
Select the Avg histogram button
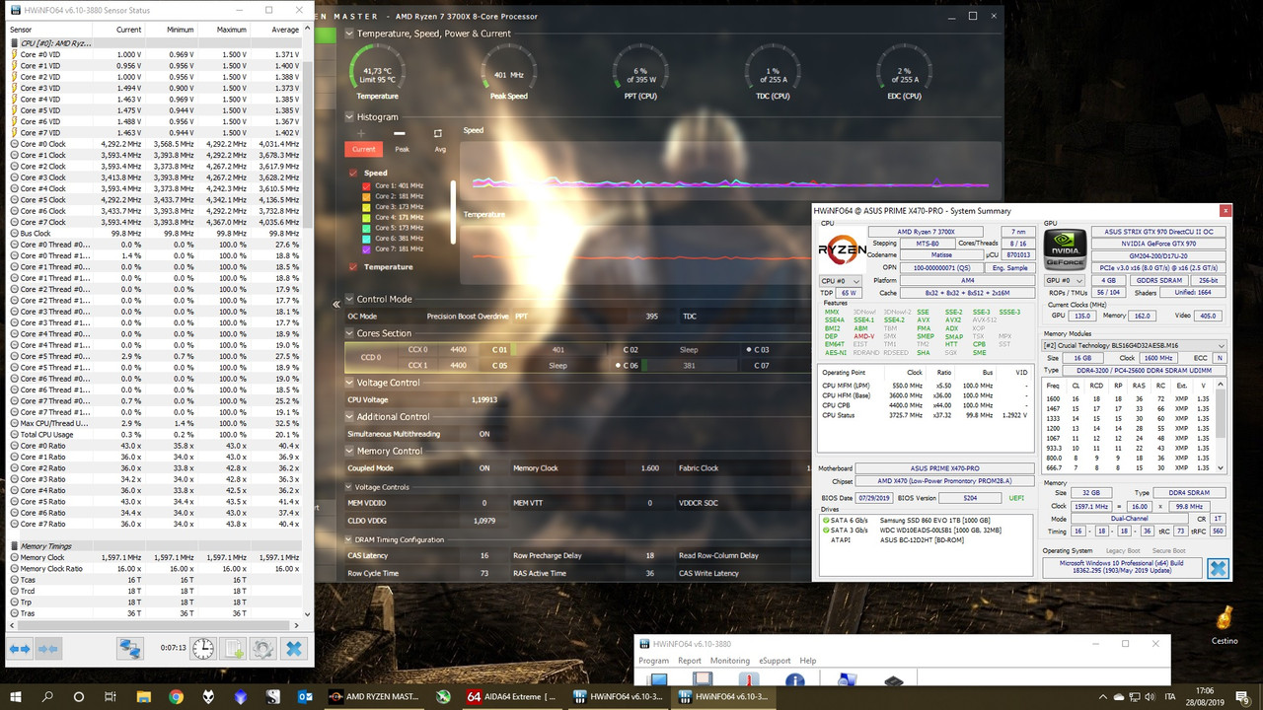click(x=440, y=149)
